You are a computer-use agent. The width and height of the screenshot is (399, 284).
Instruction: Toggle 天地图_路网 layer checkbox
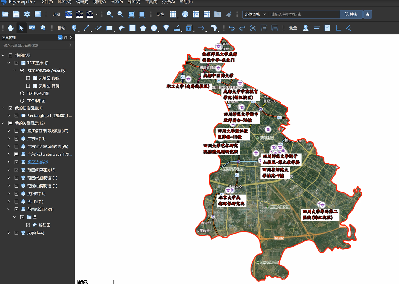(x=28, y=86)
